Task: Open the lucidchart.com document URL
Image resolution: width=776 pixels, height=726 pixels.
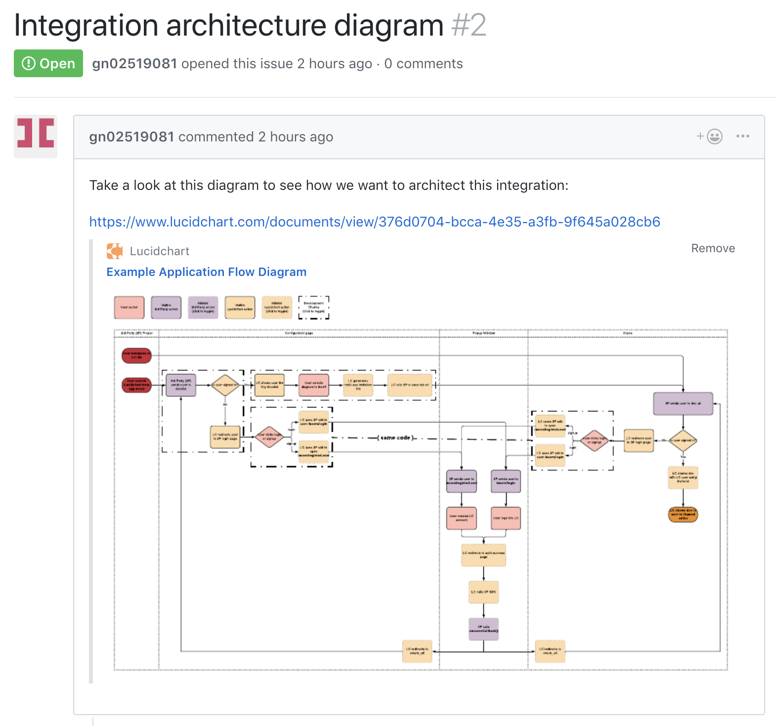Action: pos(374,222)
